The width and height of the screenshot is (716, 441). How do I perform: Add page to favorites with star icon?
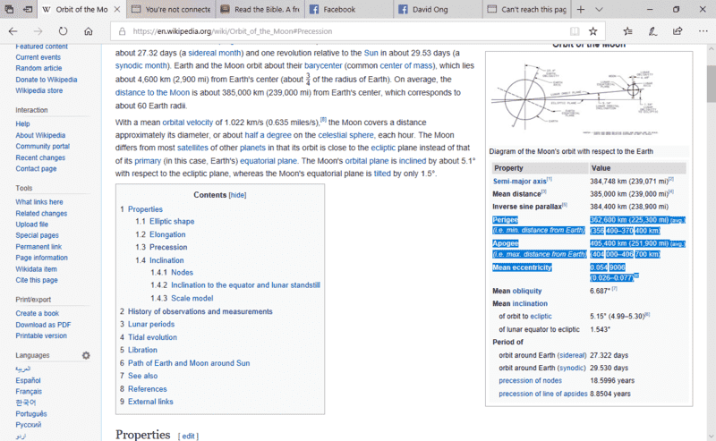(x=592, y=31)
